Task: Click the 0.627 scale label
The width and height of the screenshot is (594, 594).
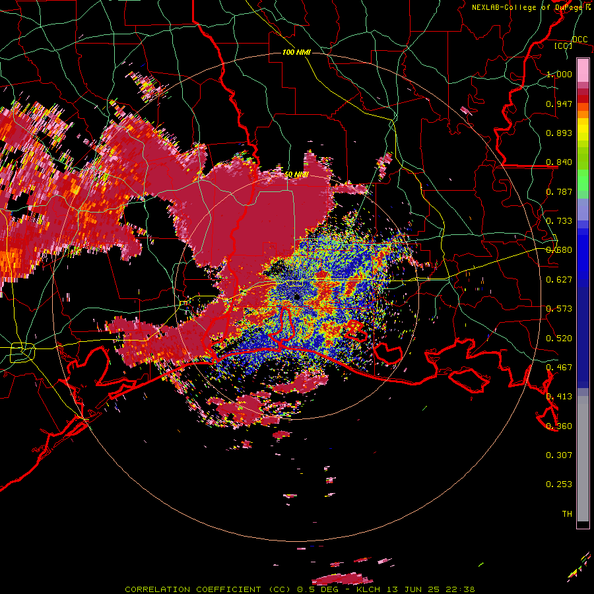Action: 559,280
